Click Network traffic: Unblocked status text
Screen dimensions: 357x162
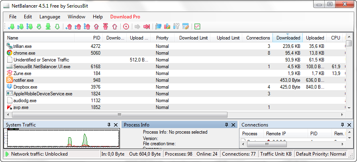[39, 154]
